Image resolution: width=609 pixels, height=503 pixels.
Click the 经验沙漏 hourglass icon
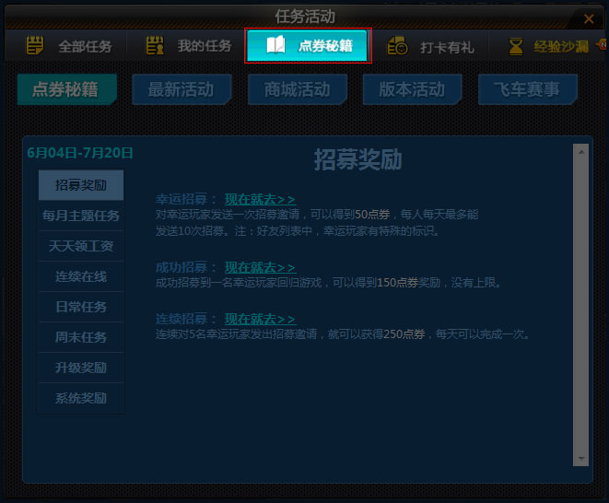coord(516,46)
